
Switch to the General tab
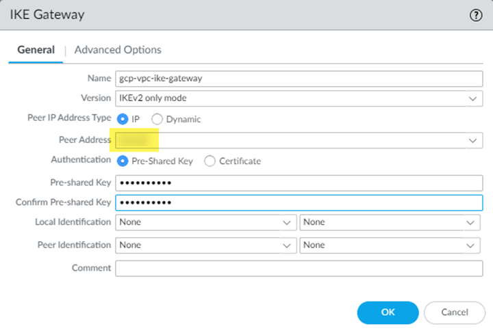[36, 50]
